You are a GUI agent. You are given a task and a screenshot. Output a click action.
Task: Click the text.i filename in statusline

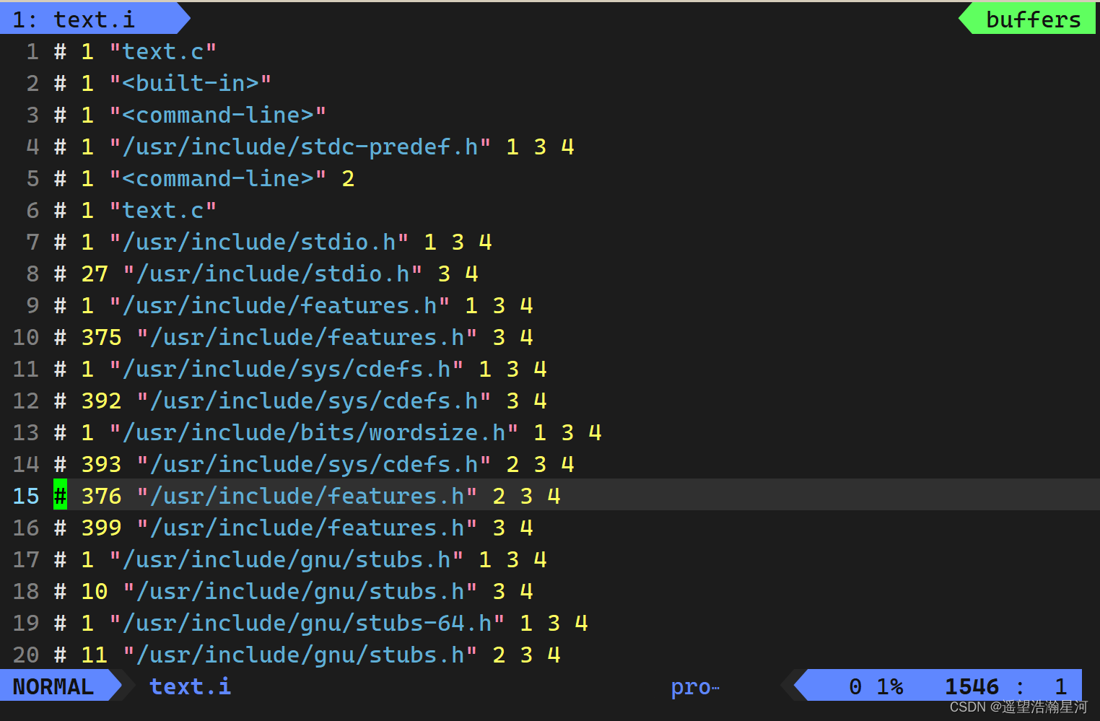(191, 686)
